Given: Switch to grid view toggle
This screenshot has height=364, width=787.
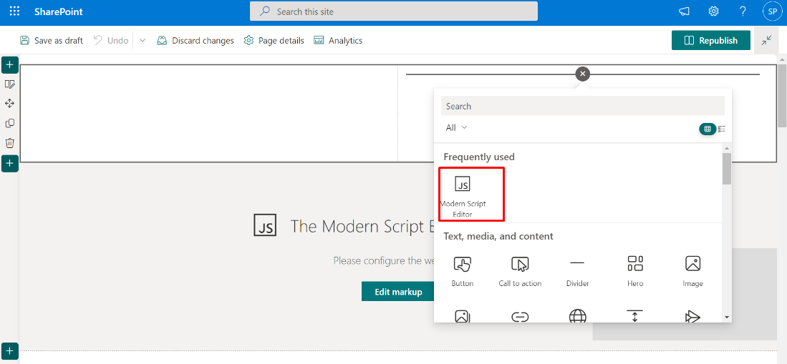Looking at the screenshot, I should coord(708,129).
